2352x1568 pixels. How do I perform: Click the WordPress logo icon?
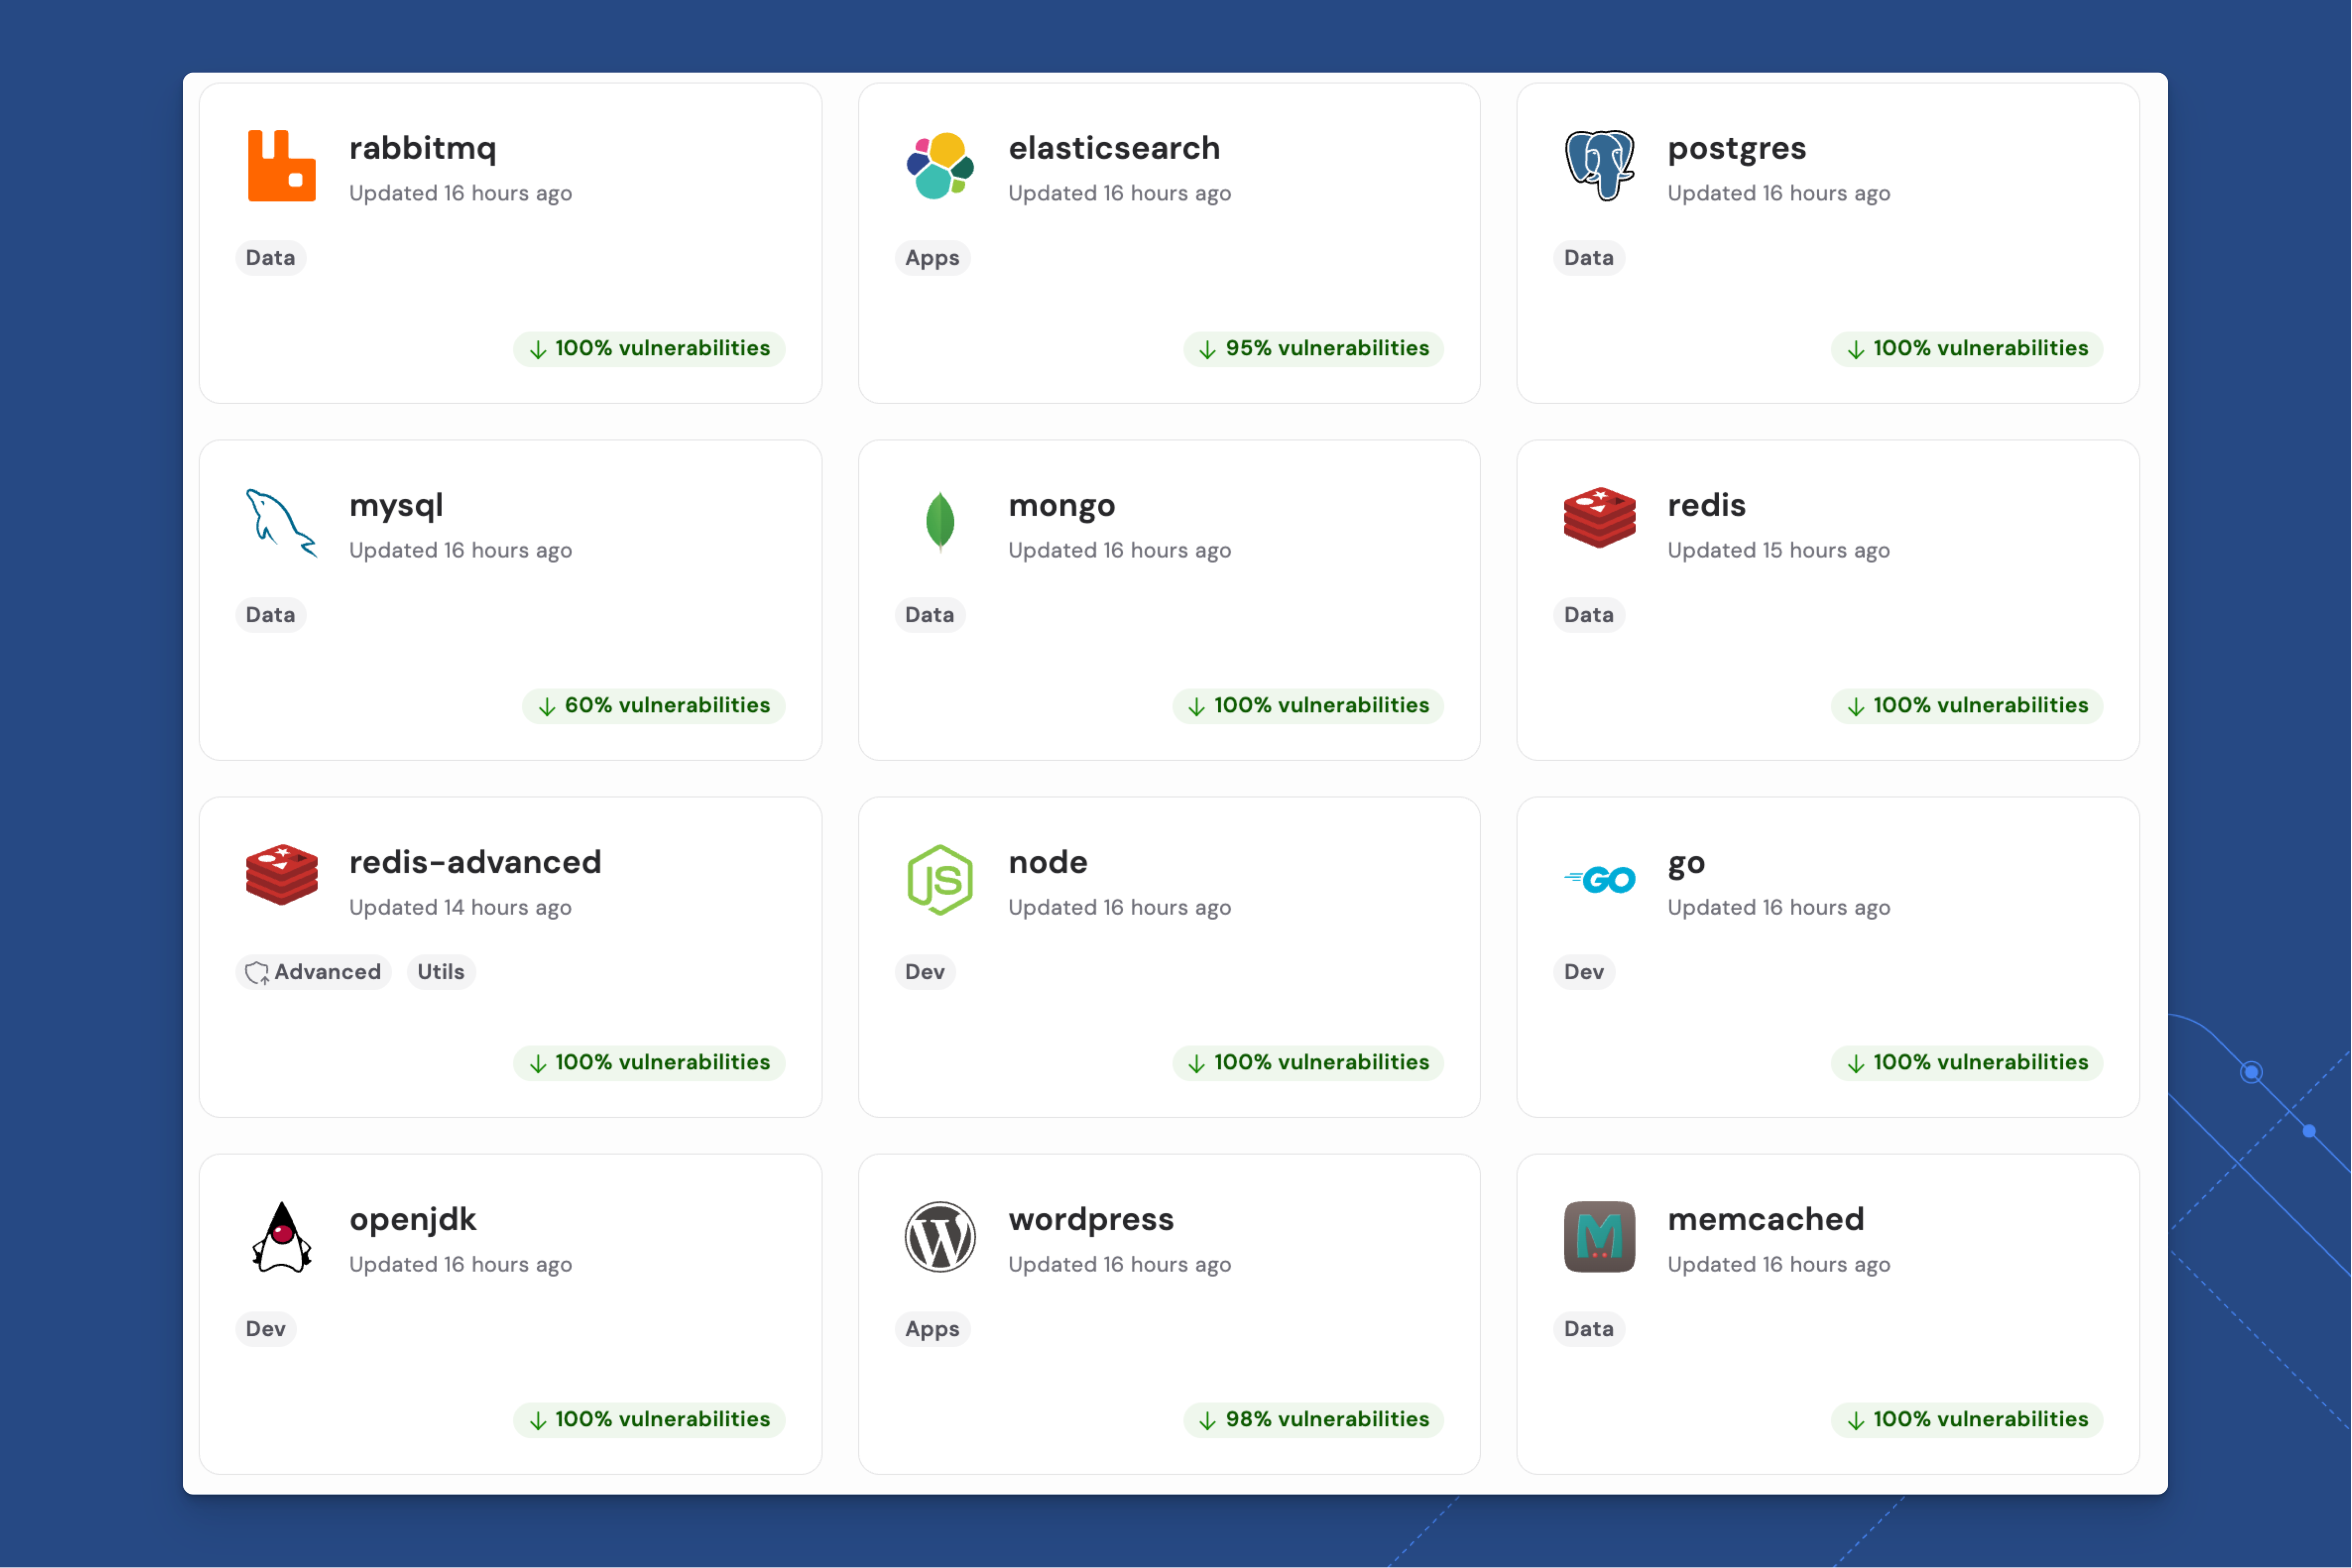[x=940, y=1236]
